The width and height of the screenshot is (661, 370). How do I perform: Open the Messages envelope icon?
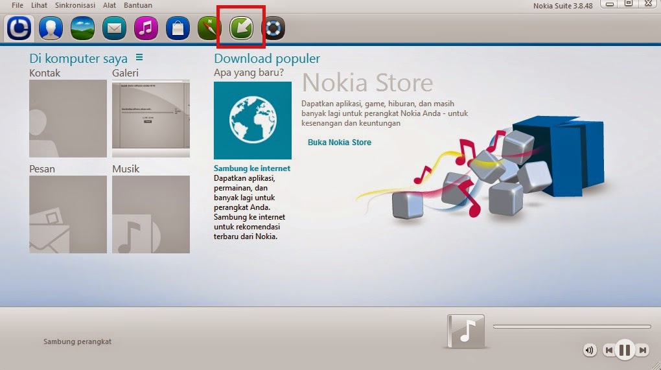pos(114,29)
